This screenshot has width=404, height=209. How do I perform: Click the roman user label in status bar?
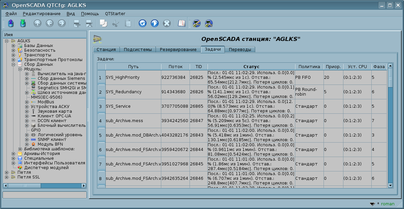(388, 204)
